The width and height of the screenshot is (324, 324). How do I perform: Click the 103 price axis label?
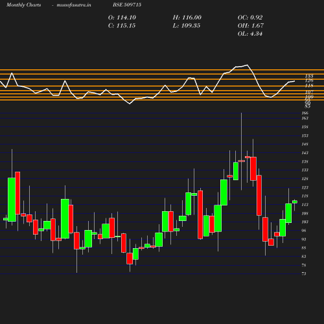(x=305, y=222)
